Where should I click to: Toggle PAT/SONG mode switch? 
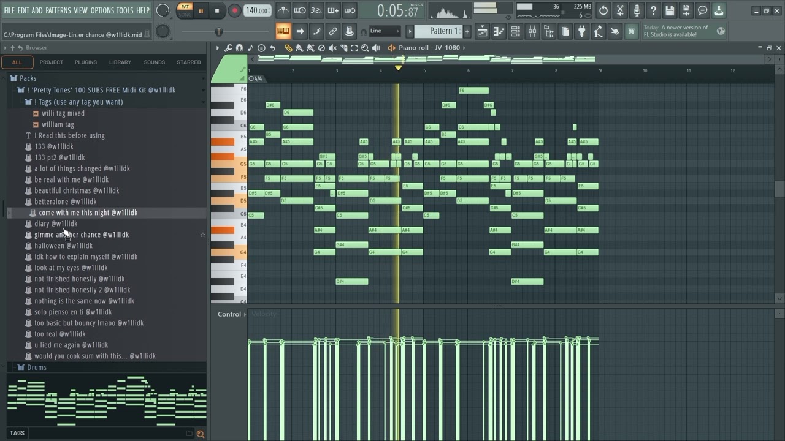185,10
